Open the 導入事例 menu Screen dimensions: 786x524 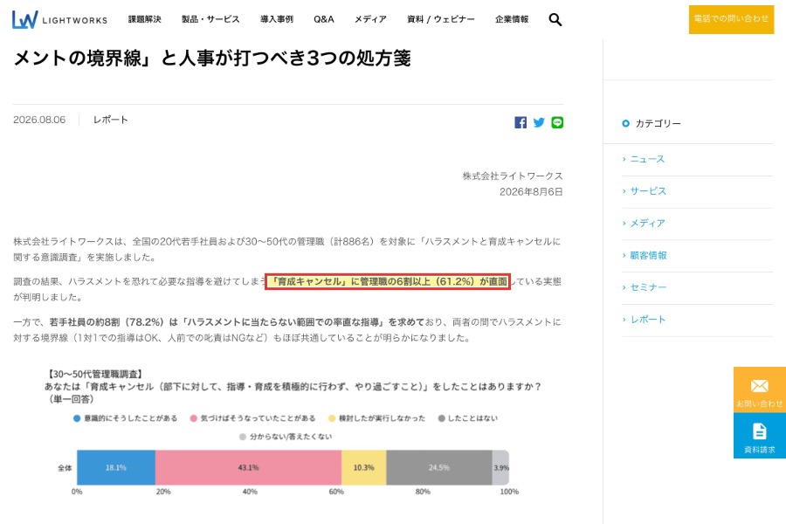pos(277,19)
